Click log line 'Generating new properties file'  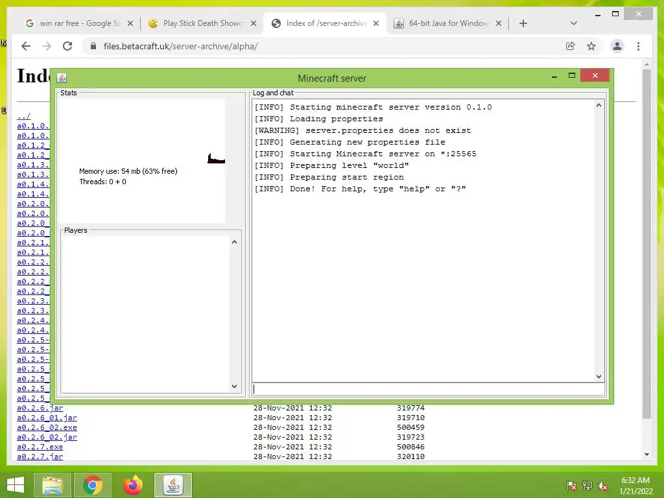(368, 142)
